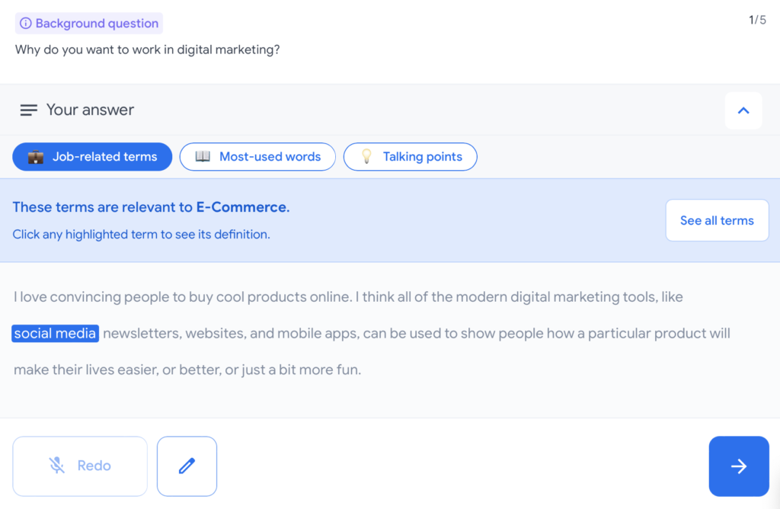Click the lines icon beside Your answer
780x509 pixels.
(x=28, y=110)
